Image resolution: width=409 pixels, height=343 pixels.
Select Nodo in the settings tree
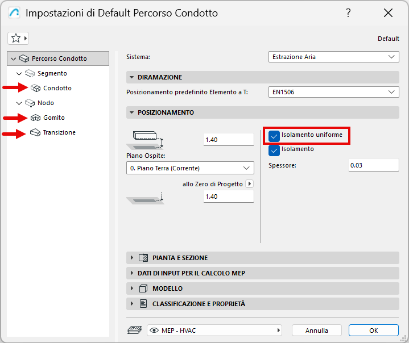coord(46,103)
